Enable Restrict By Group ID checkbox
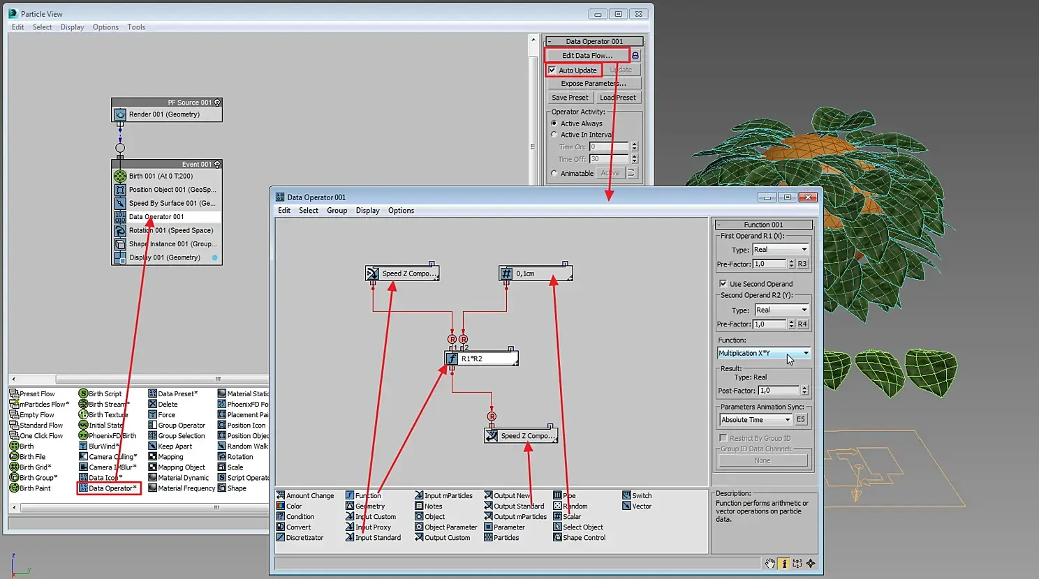 (x=723, y=438)
